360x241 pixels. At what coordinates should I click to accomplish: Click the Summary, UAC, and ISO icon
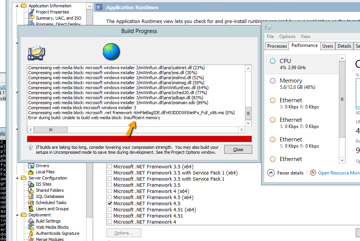[31, 18]
